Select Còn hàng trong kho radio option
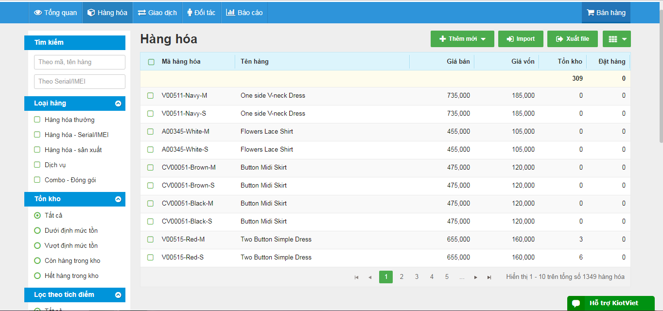This screenshot has width=663, height=311. 37,260
